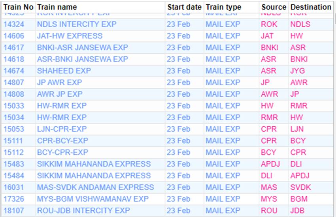
Task: Select JAT-HW EXPRESS train name
Action: [70, 36]
